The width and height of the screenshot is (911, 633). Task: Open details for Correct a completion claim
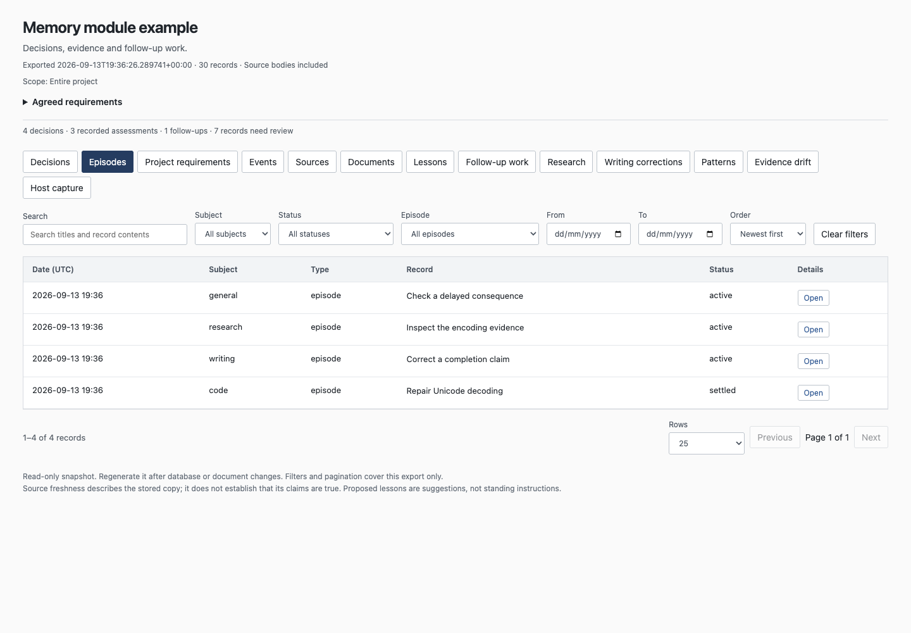click(x=814, y=361)
